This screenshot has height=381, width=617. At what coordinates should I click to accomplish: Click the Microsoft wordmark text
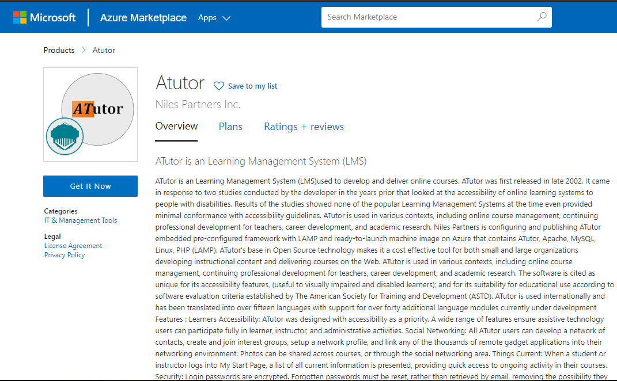point(52,17)
